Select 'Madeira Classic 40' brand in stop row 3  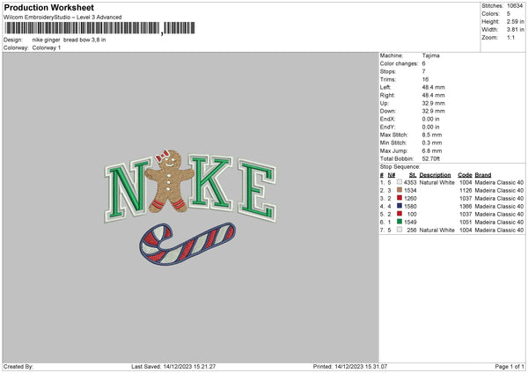click(x=499, y=198)
